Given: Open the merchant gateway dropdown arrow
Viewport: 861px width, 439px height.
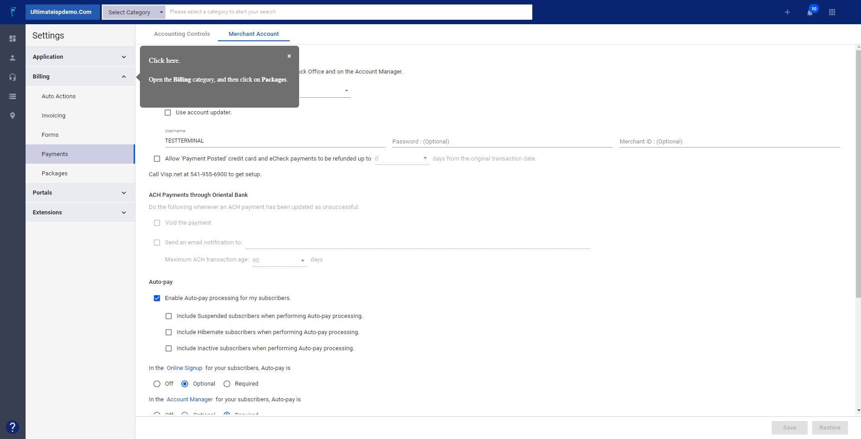Looking at the screenshot, I should click(x=346, y=91).
